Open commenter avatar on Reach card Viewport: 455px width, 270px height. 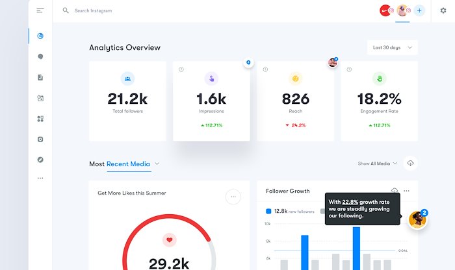(333, 62)
